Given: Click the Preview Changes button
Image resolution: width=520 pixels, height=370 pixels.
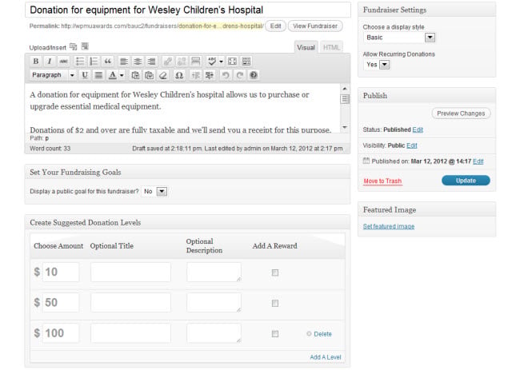Looking at the screenshot, I should (461, 113).
